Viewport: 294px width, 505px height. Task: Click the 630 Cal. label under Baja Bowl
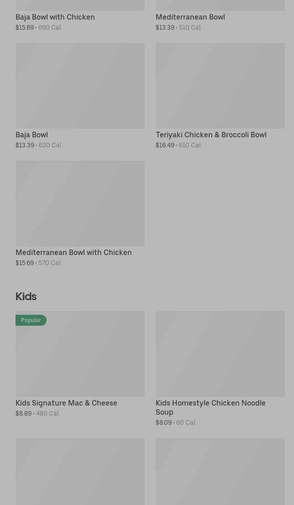point(51,146)
